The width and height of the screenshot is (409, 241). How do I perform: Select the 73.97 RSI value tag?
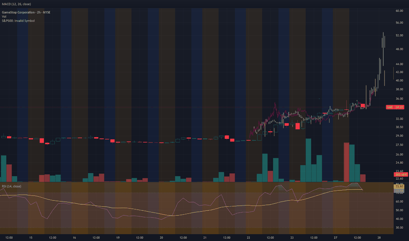[x=399, y=187]
